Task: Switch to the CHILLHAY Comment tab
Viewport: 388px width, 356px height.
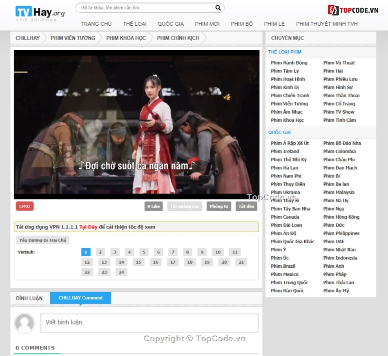Action: click(x=80, y=298)
